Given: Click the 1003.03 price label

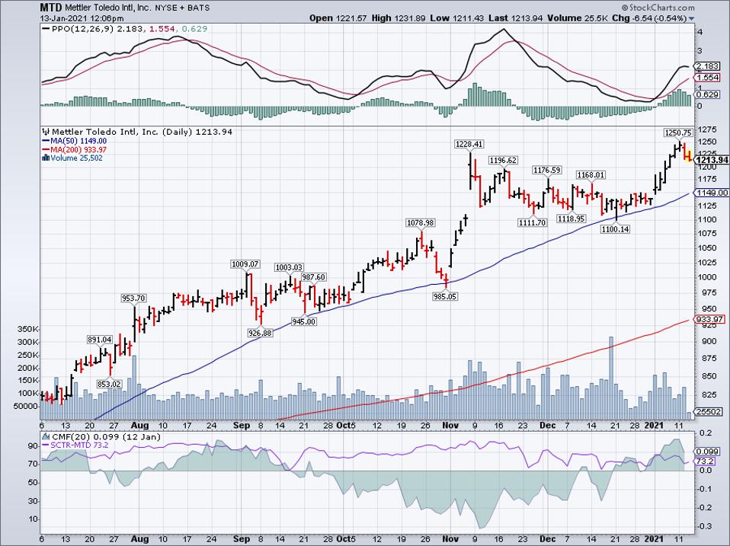Looking at the screenshot, I should (289, 267).
